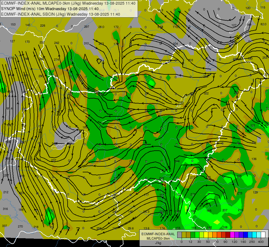The width and height of the screenshot is (269, 247).
Task: Click the SBCIN value 177
Action: point(146,195)
